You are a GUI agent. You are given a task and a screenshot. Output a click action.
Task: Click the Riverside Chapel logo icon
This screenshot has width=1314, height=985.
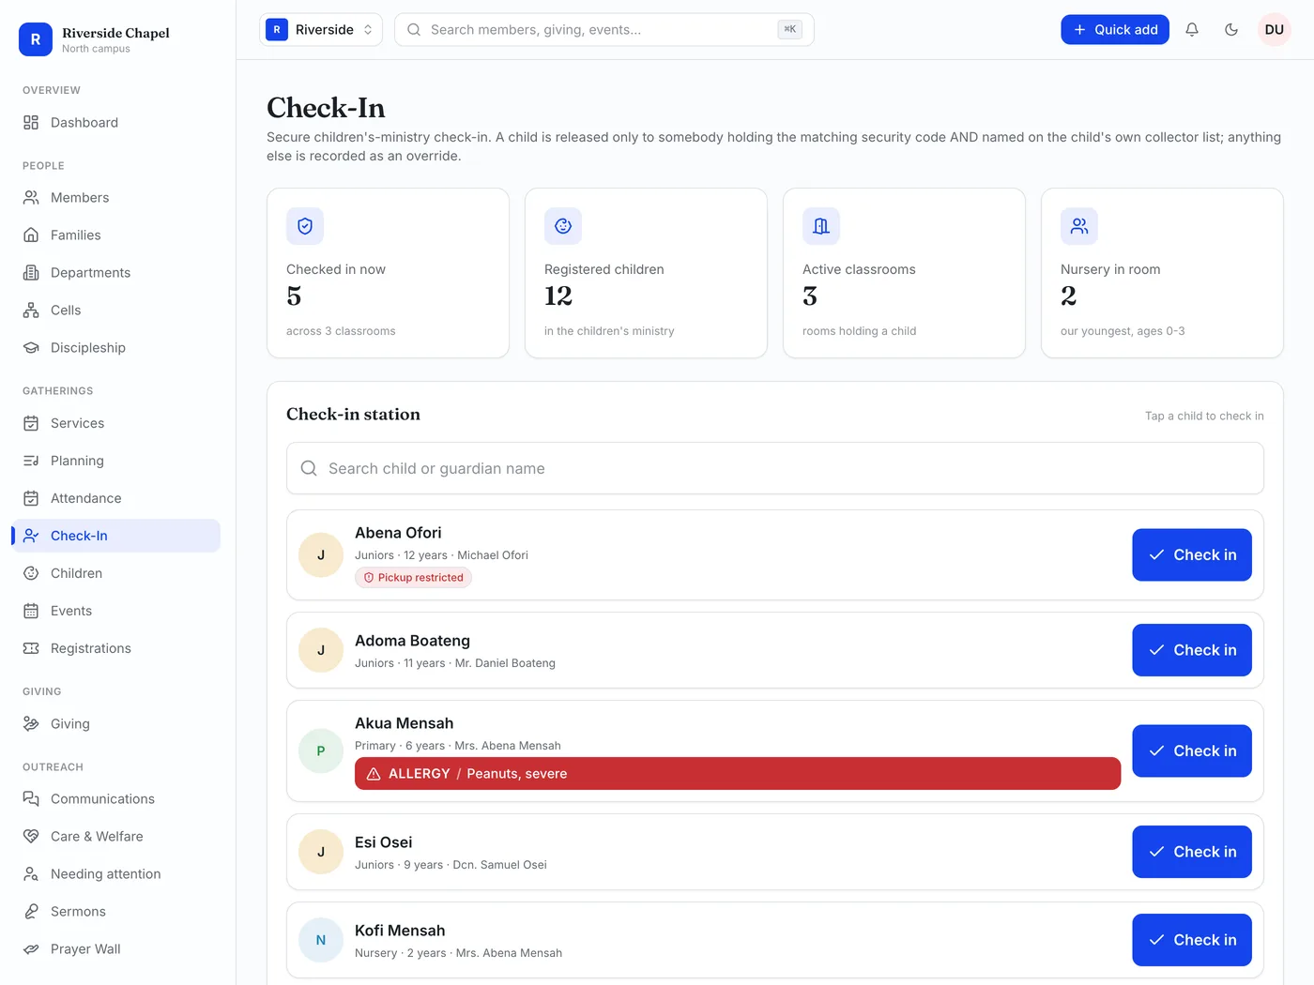[x=36, y=39]
